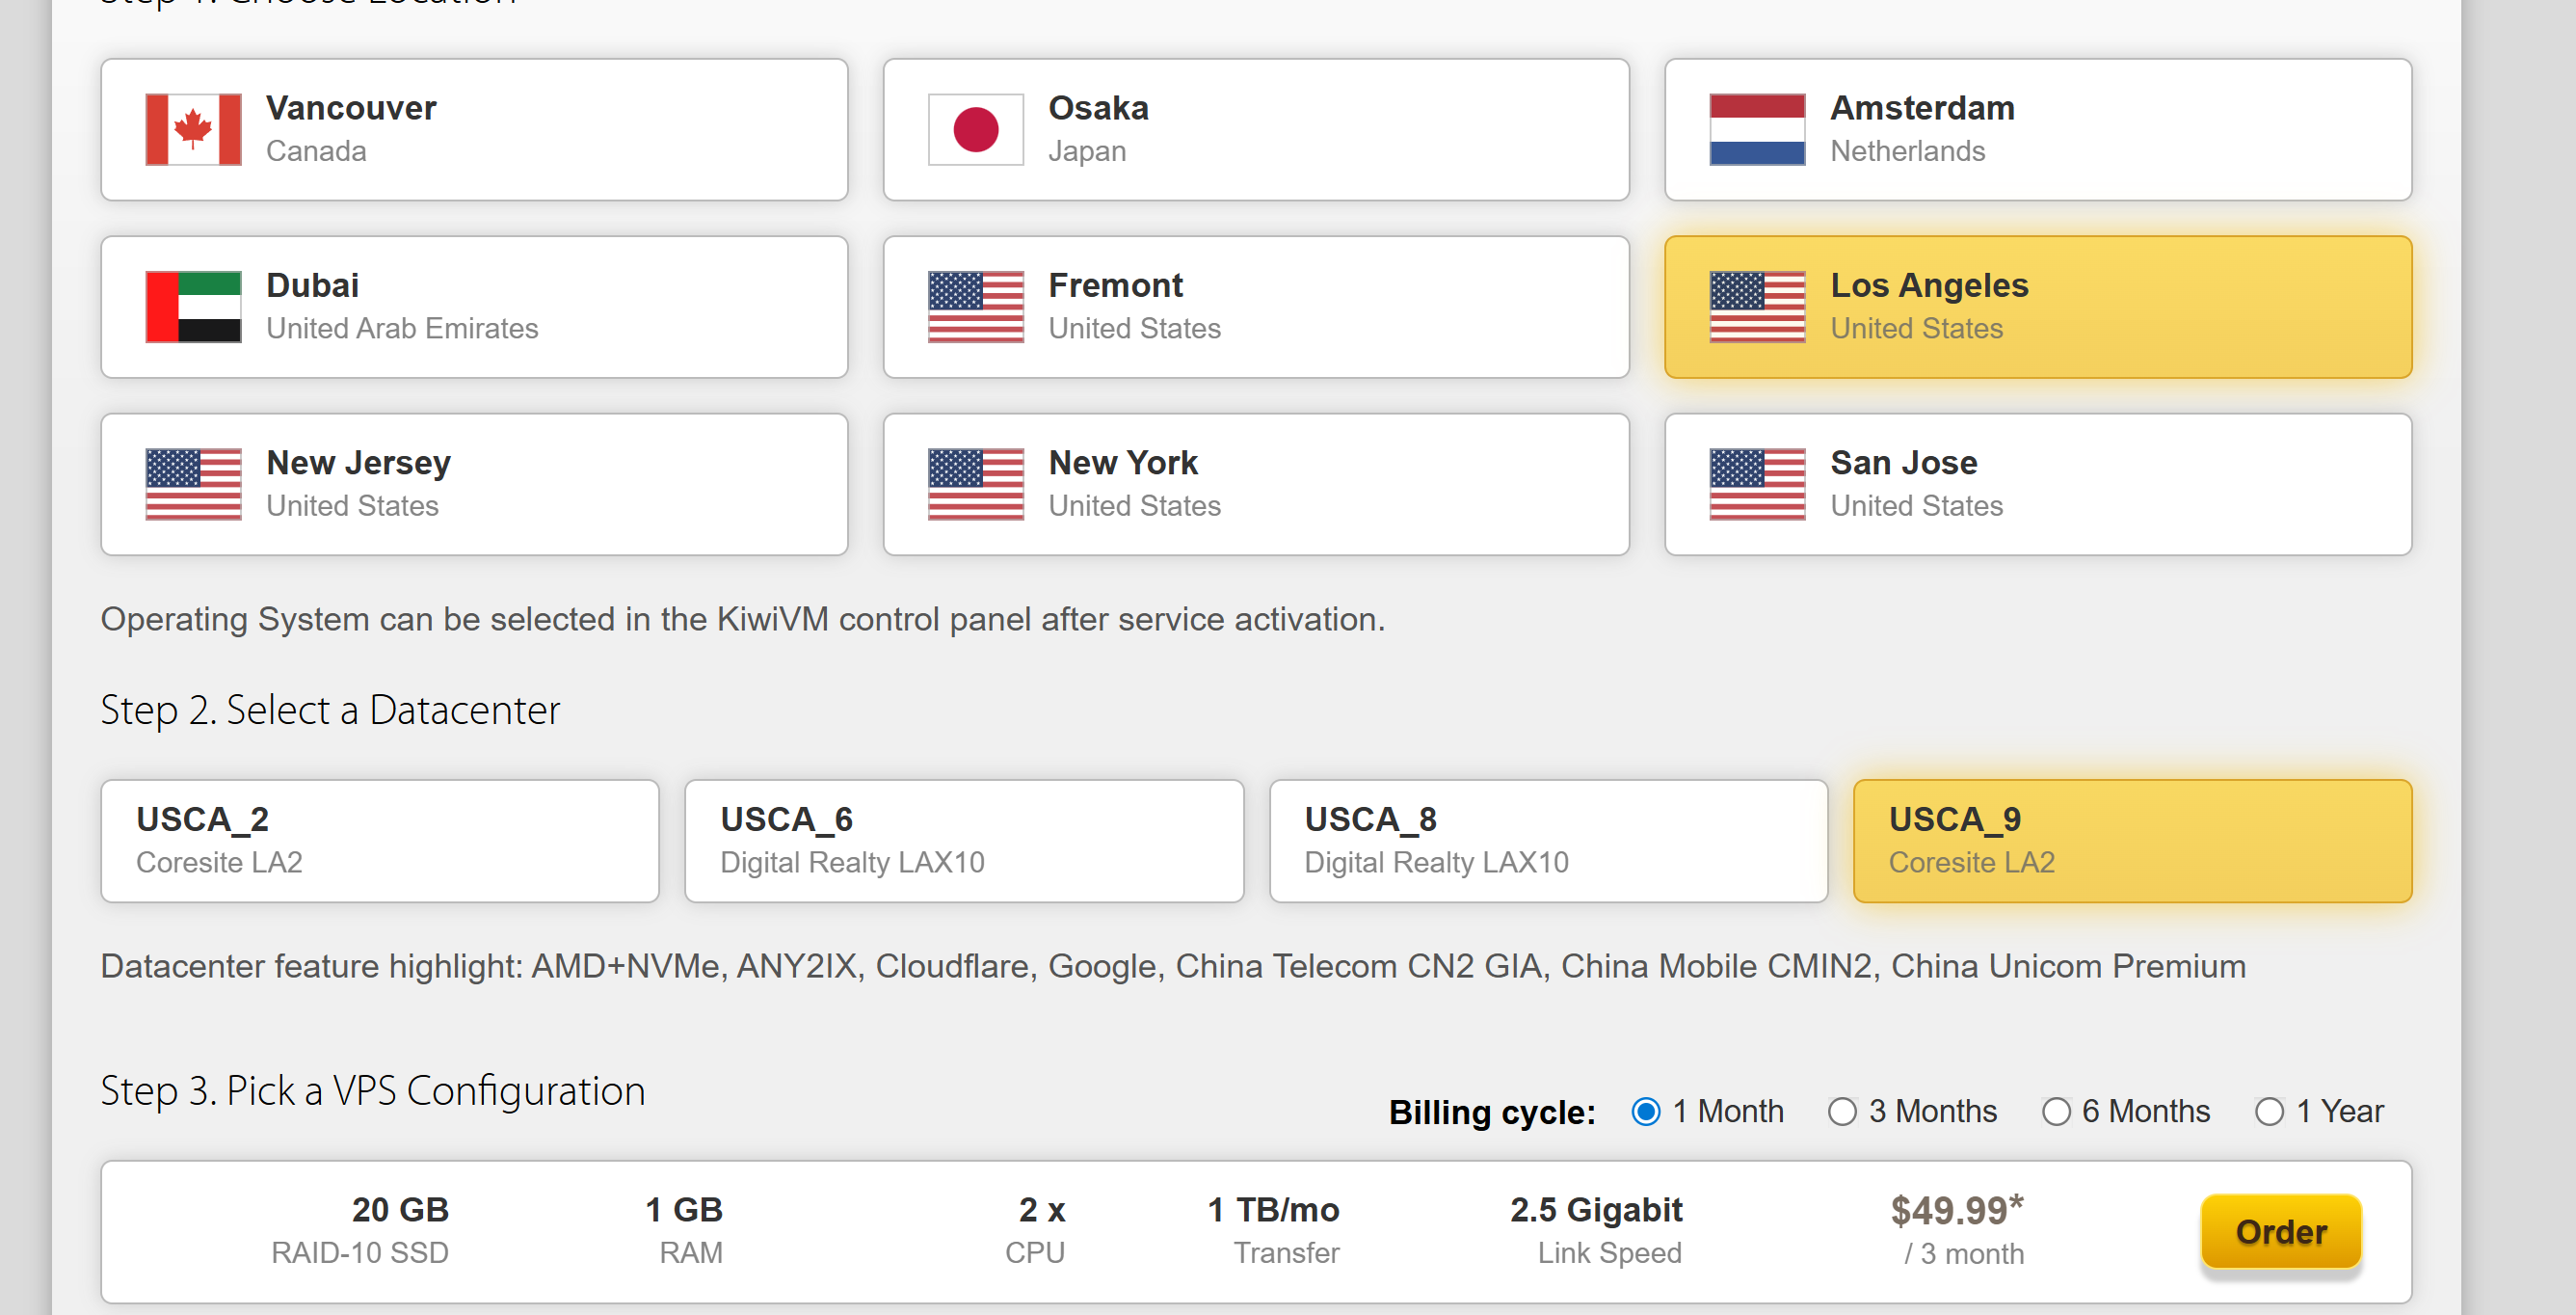Click the Japan flag icon for Osaka
The width and height of the screenshot is (2576, 1315).
click(x=975, y=129)
